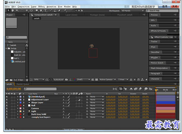
Task: Enable motion blur switch in timeline toolbar
Action: [x=140, y=89]
